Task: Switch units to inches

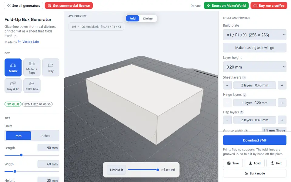Action: click(x=45, y=136)
